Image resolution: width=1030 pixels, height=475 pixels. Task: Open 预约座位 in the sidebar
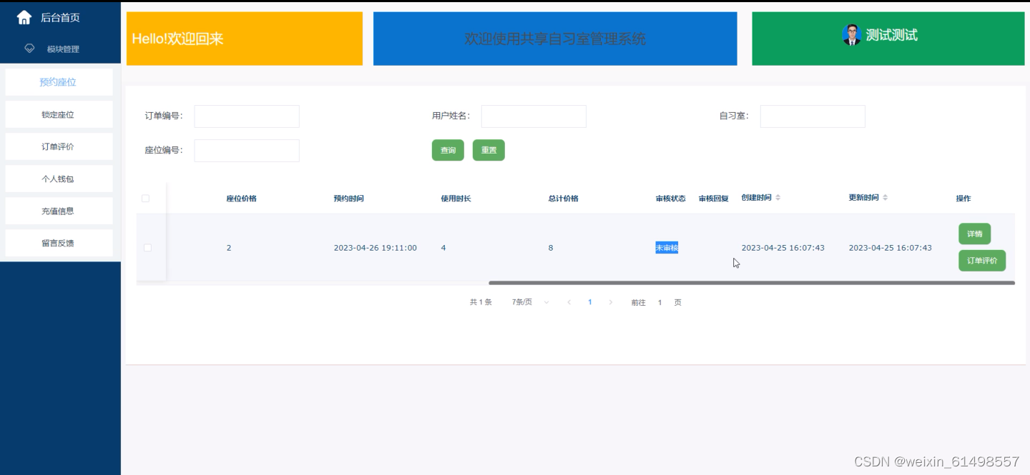point(59,82)
